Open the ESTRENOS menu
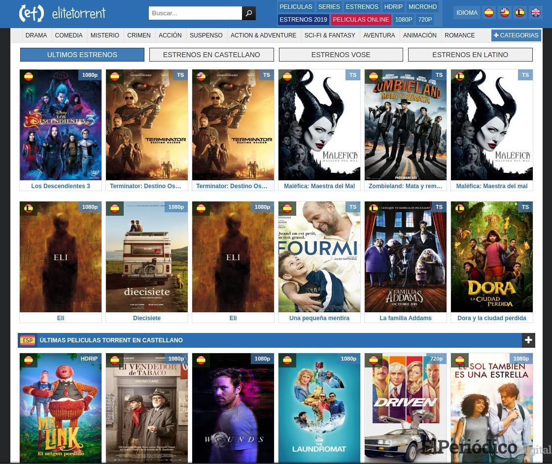Viewport: 552px width, 464px height. pos(362,7)
